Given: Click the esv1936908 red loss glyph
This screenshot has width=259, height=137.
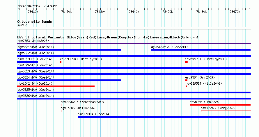Looking at the screenshot, I should [x=61, y=62].
